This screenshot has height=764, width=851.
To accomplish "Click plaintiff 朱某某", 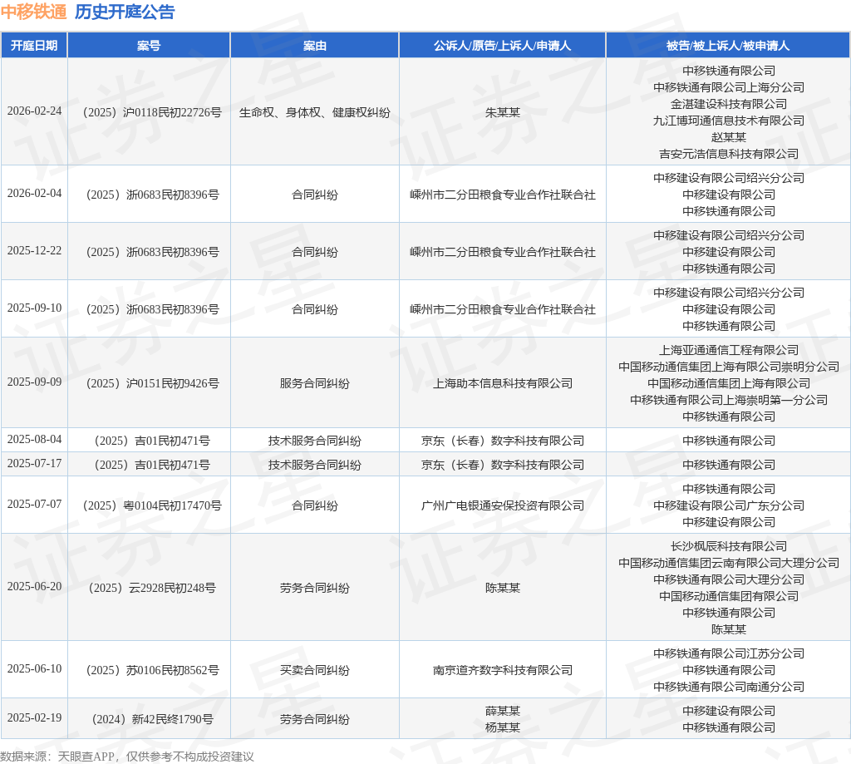I will [x=503, y=112].
